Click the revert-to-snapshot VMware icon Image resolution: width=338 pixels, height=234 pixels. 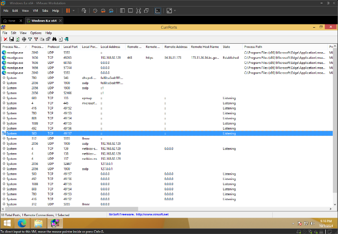point(103,10)
